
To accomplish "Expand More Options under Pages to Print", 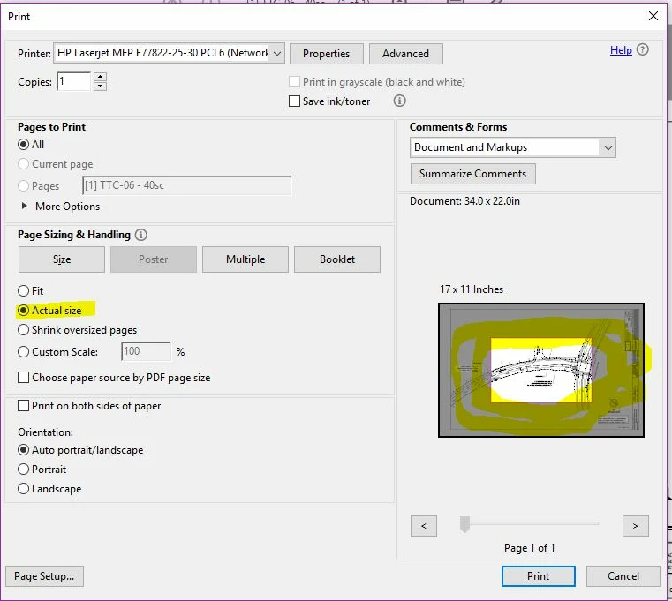I will [25, 206].
